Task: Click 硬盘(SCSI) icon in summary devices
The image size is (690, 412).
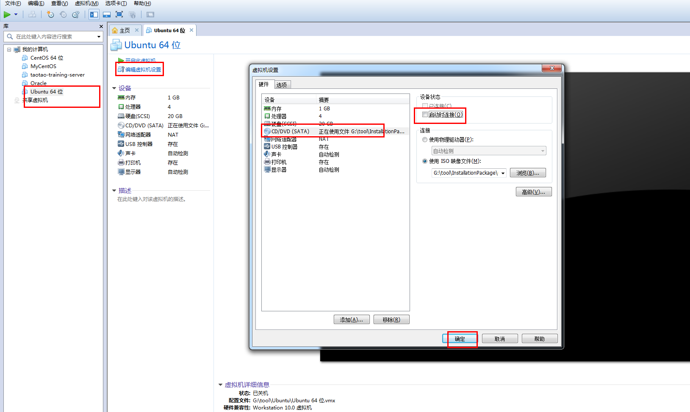Action: point(121,116)
